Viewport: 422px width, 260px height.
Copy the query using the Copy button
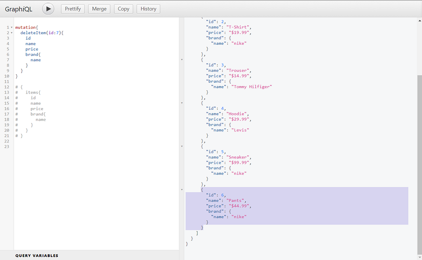(x=124, y=9)
